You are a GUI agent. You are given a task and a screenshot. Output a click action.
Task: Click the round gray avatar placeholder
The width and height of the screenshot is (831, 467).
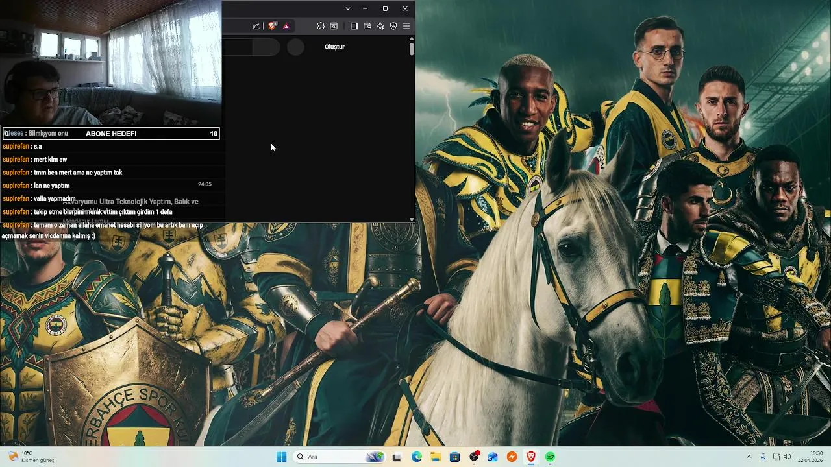(295, 47)
